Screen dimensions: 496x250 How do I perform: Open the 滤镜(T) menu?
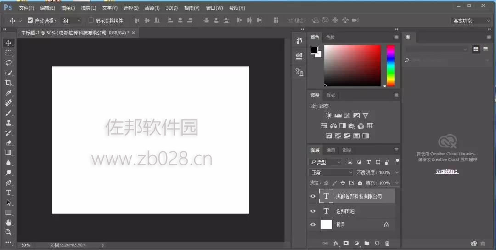point(152,8)
